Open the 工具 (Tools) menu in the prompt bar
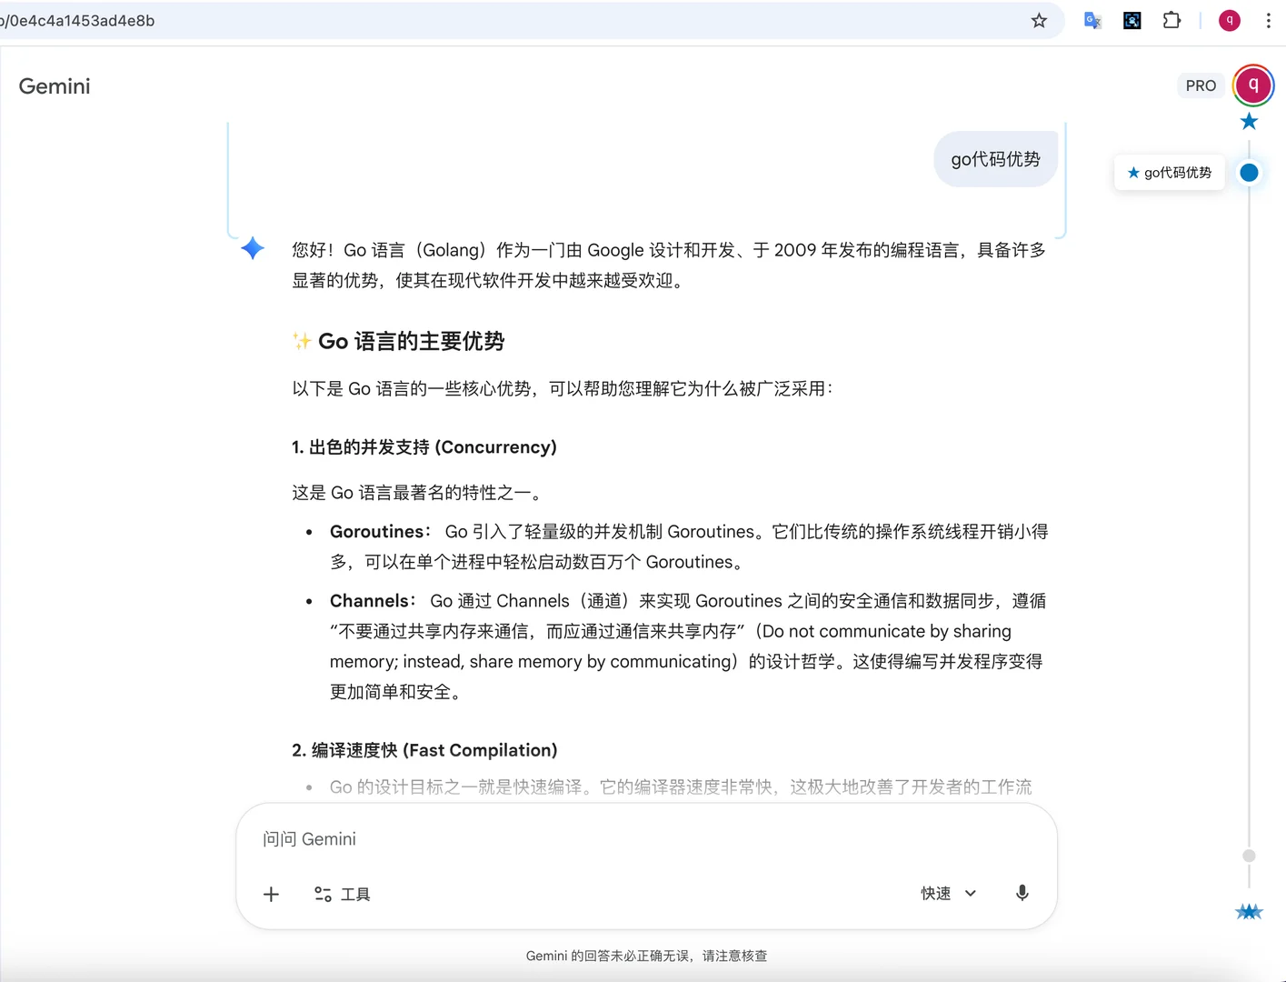Viewport: 1286px width, 982px height. click(x=342, y=894)
